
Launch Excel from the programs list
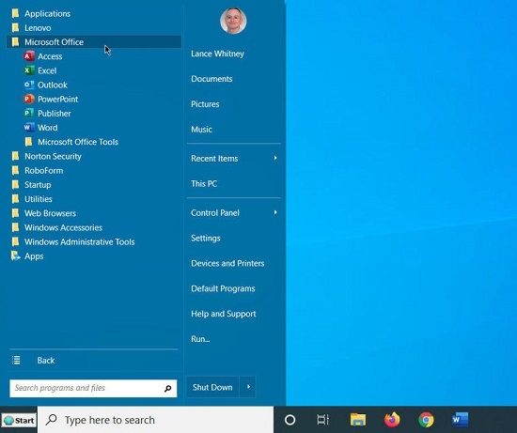pos(40,70)
